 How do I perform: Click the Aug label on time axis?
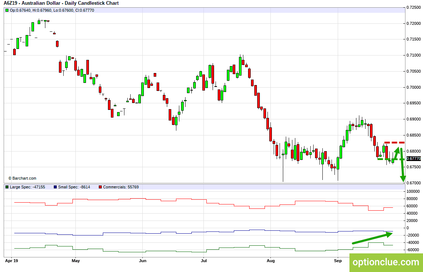(x=270, y=261)
